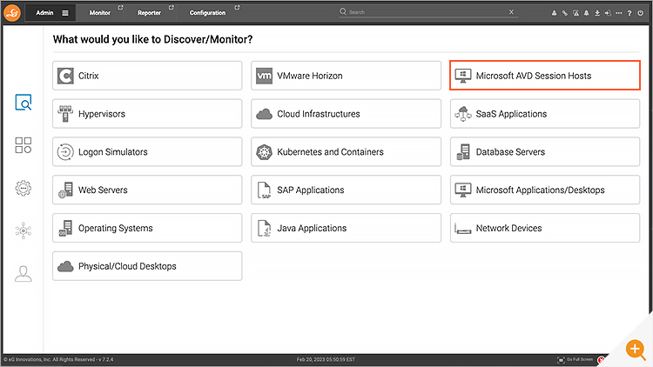Click the sign-in arrow icon
Screen dimensions: 653x367
coord(608,13)
